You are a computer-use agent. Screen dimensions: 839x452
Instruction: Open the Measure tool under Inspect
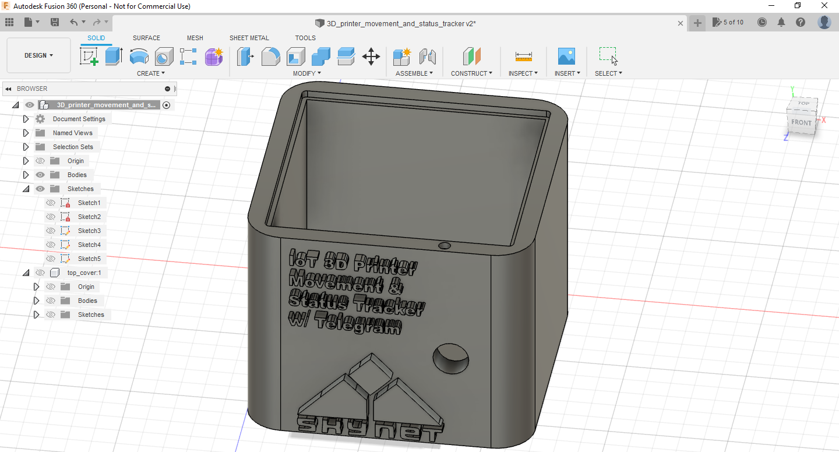pyautogui.click(x=523, y=57)
